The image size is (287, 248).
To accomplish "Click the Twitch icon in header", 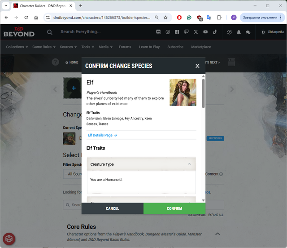I will 187,32.
